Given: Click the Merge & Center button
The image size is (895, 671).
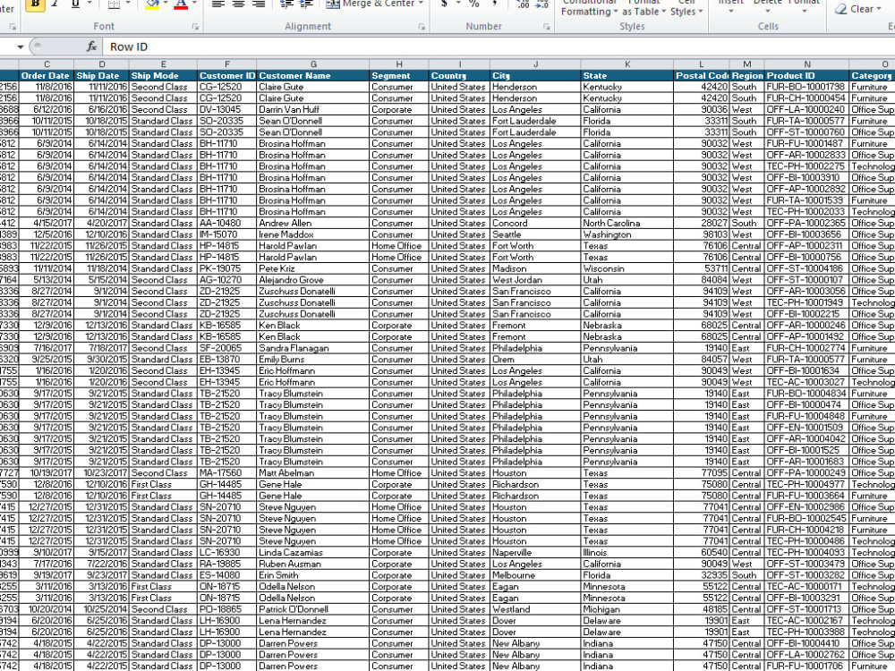Looking at the screenshot, I should click(371, 4).
